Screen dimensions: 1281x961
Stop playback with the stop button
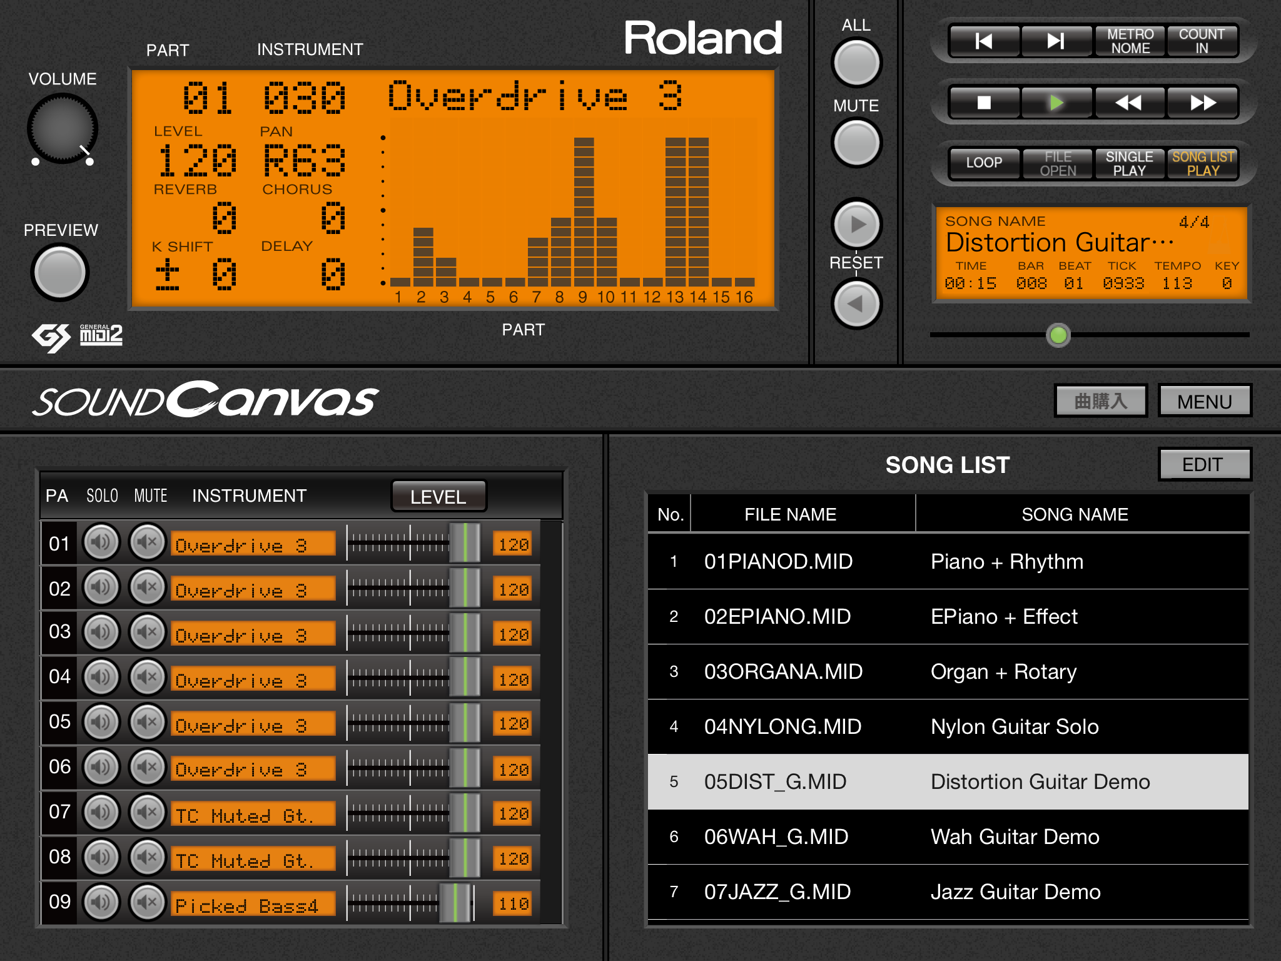coord(985,103)
